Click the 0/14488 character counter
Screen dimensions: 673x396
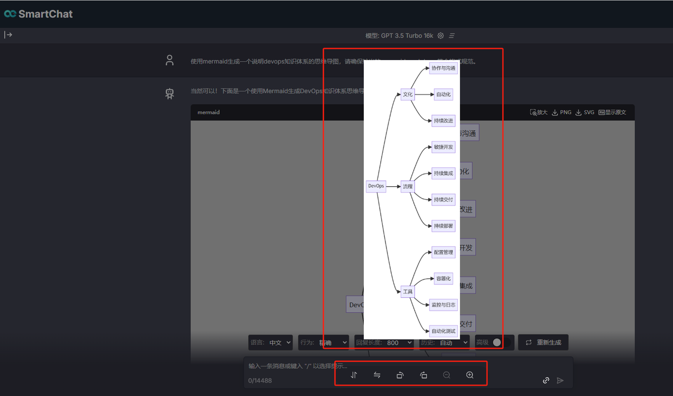(260, 381)
